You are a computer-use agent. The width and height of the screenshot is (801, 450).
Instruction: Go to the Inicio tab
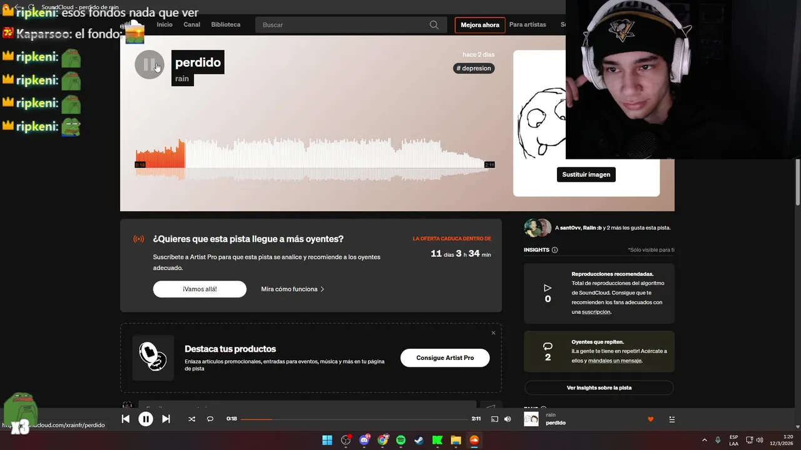[x=165, y=24]
